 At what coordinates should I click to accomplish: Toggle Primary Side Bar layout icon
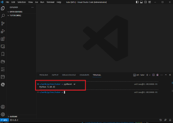tap(137, 2)
